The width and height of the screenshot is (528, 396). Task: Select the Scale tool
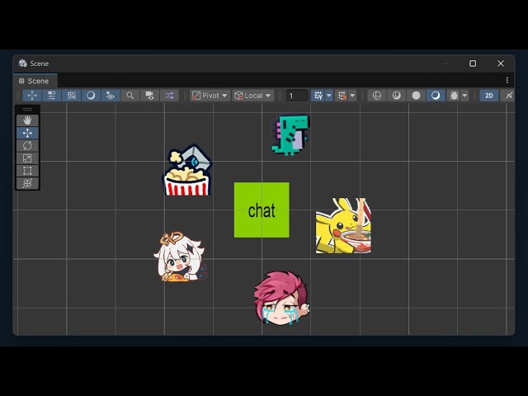pos(27,158)
